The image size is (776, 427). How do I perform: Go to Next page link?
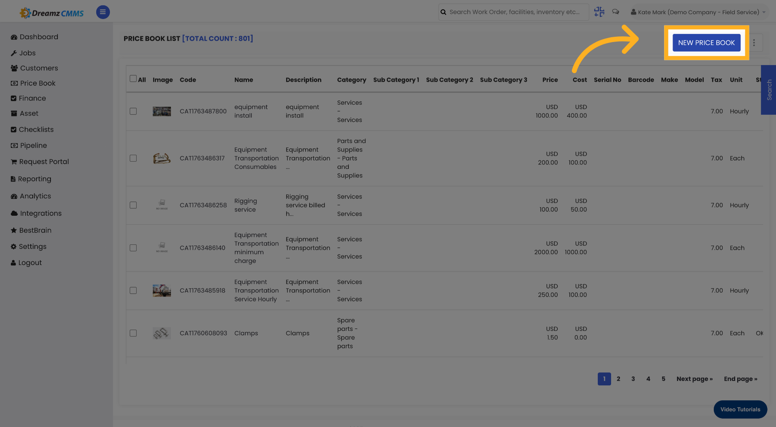[694, 379]
